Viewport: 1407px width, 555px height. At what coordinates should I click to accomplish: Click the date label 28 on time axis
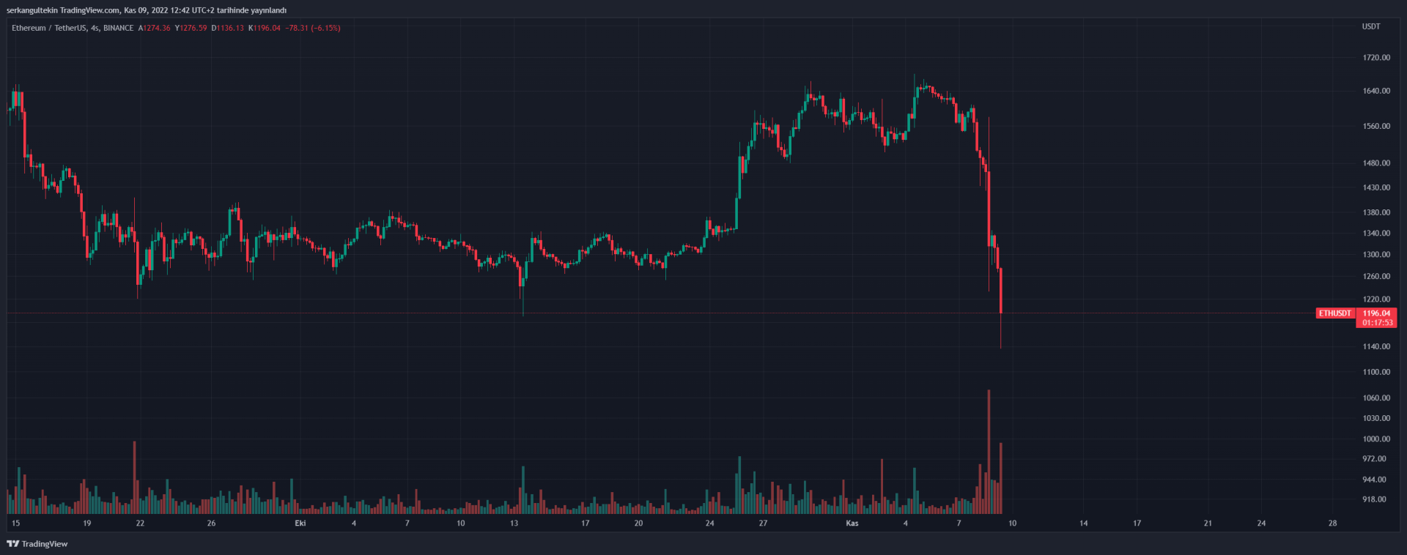coord(1332,524)
